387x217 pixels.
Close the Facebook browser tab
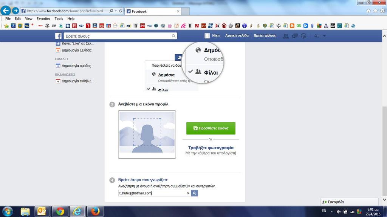point(178,11)
